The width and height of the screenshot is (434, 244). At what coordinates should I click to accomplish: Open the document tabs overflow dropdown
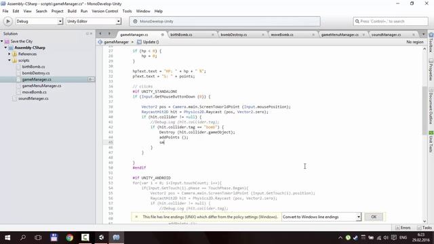point(423,35)
